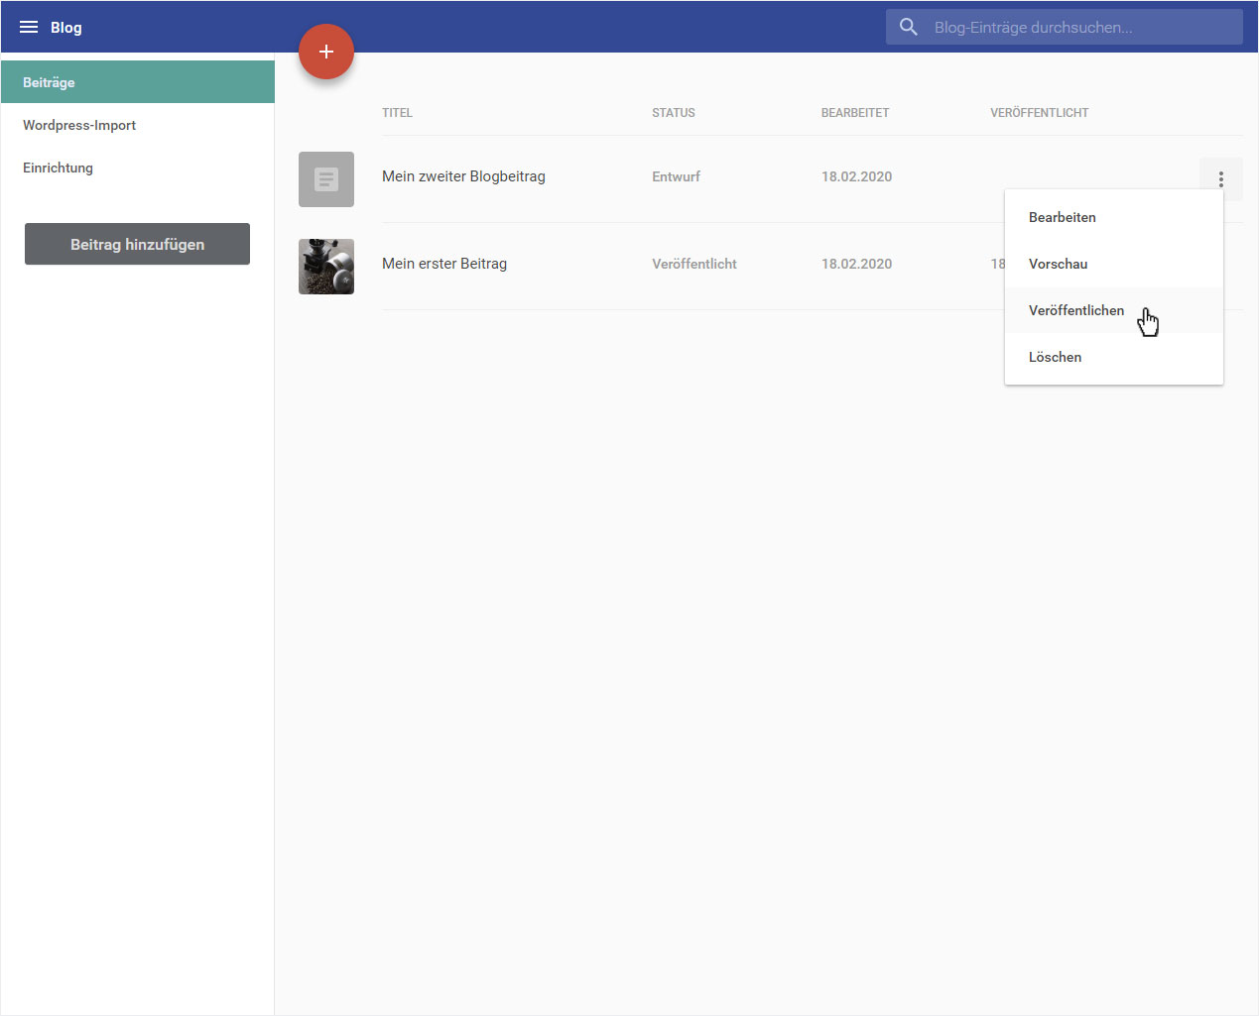Viewport: 1259px width, 1016px height.
Task: Open the post Mein zweiter Blogbeitrag
Action: pos(463,176)
